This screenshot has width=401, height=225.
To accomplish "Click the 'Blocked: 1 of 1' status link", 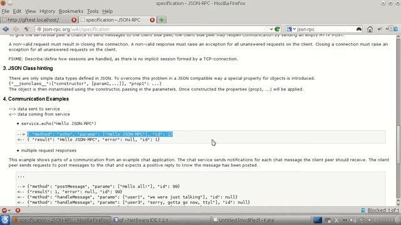I will [383, 210].
